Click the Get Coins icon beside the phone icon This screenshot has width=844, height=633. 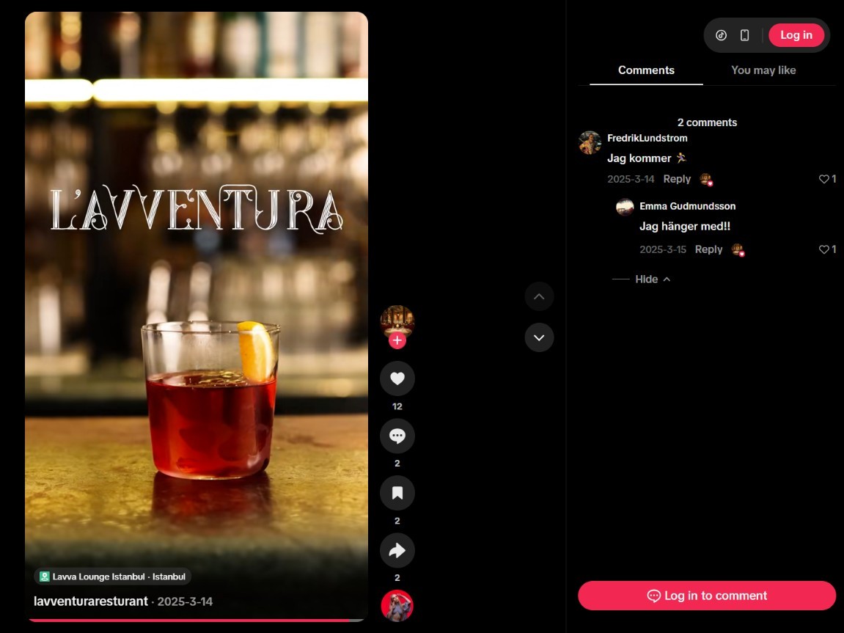pyautogui.click(x=722, y=35)
